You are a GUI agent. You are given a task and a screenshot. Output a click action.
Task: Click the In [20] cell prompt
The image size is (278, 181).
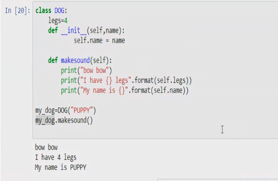[x=17, y=10]
